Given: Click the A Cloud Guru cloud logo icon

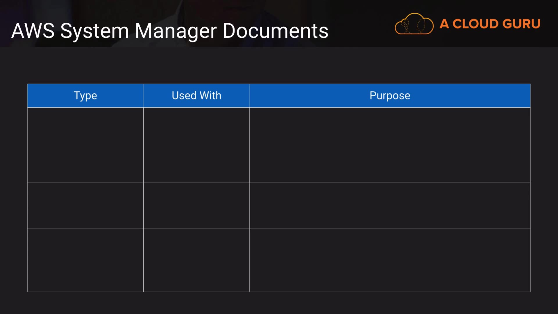Looking at the screenshot, I should (x=414, y=24).
